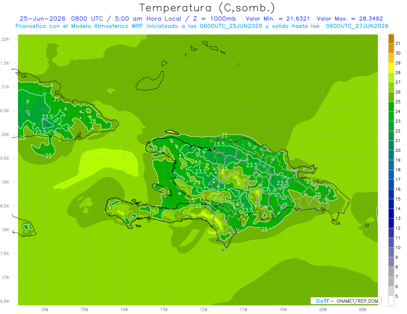Screen dimensions: 407x314
Task: Click the 25-Jun-2026 date in the header
Action: 42,19
